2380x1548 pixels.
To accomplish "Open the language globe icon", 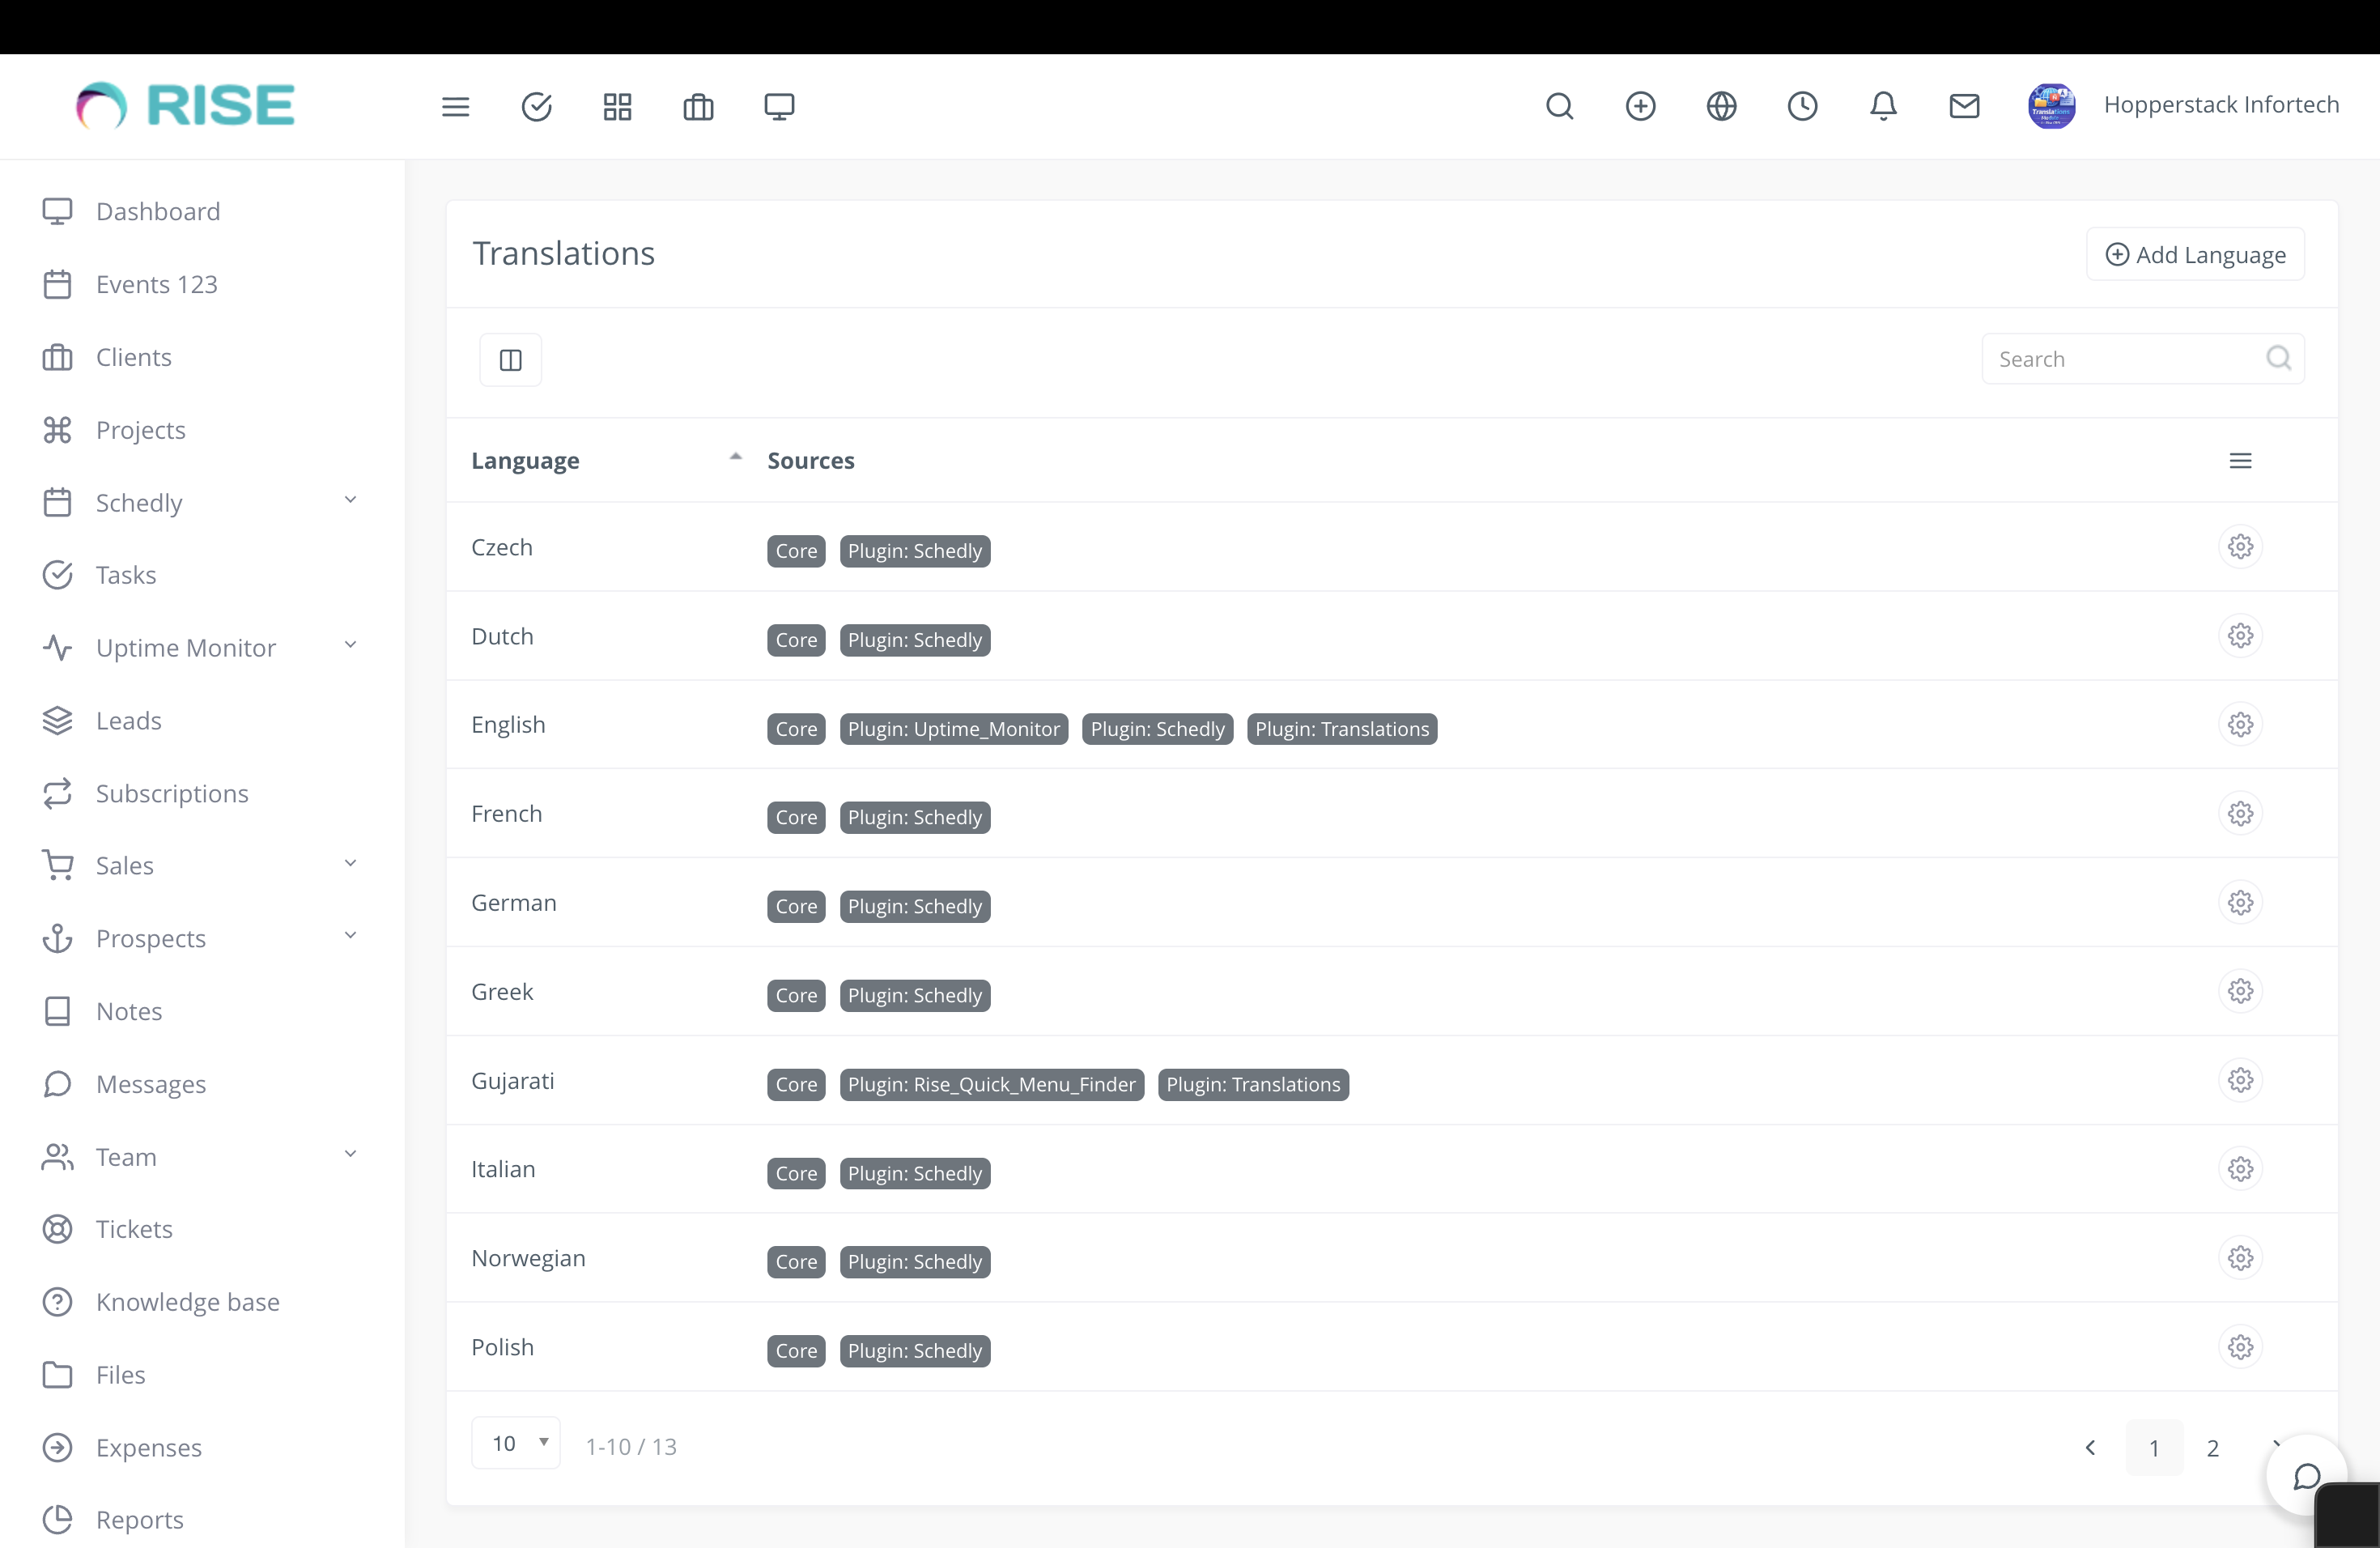I will pyautogui.click(x=1722, y=106).
